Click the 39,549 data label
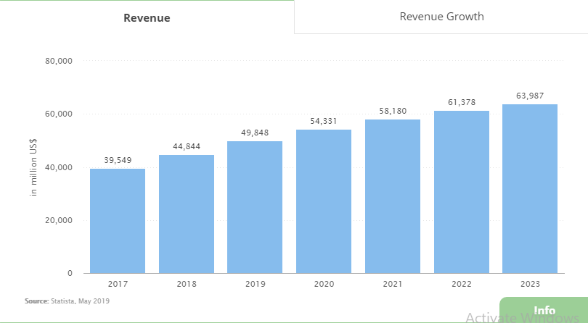The image size is (588, 323). pyautogui.click(x=118, y=160)
